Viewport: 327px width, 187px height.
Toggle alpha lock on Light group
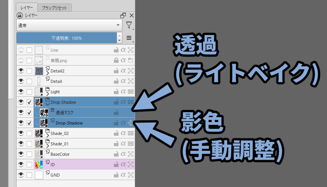pyautogui.click(x=123, y=92)
